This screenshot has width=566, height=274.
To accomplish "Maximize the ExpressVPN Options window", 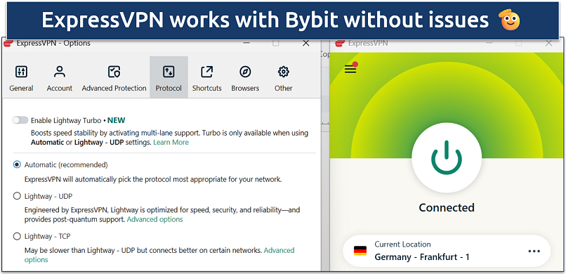I will tap(276, 44).
